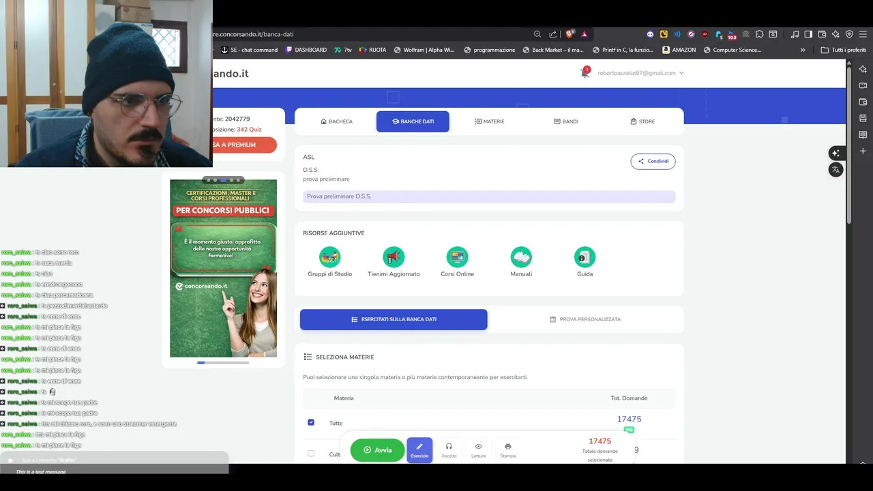The width and height of the screenshot is (873, 491).
Task: Open the Brave VPN shield icon
Action: coord(849,34)
